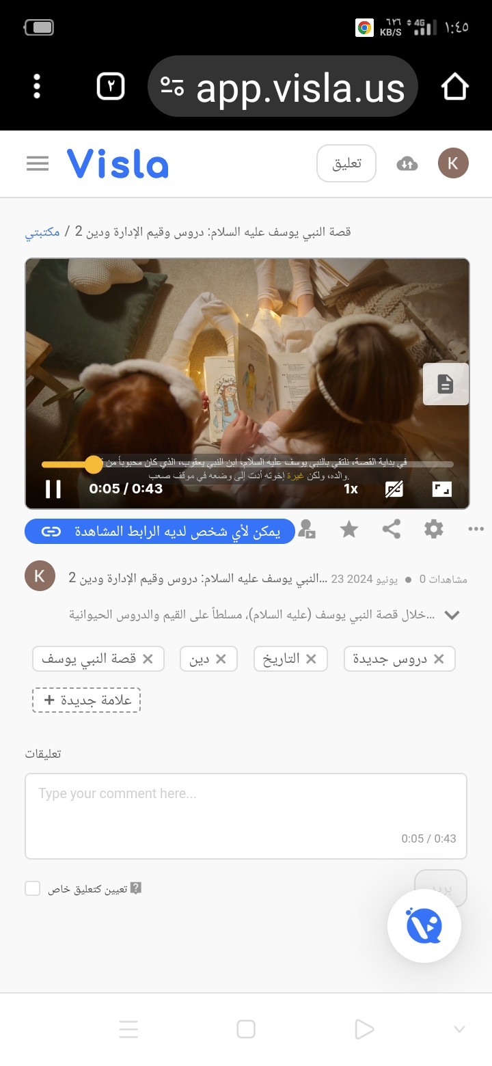Change the 1x playback speed
Screen dimensions: 492x1066
351,489
